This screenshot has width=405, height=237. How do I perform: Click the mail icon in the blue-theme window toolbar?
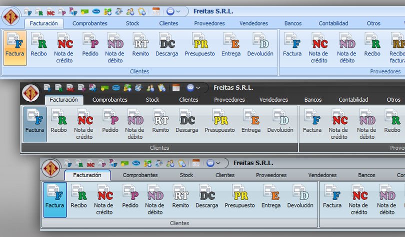coord(170,11)
